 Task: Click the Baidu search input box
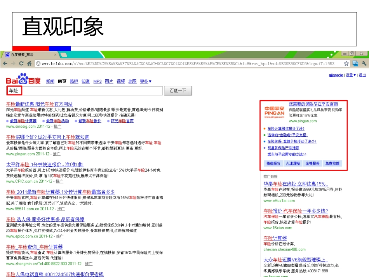85,91
